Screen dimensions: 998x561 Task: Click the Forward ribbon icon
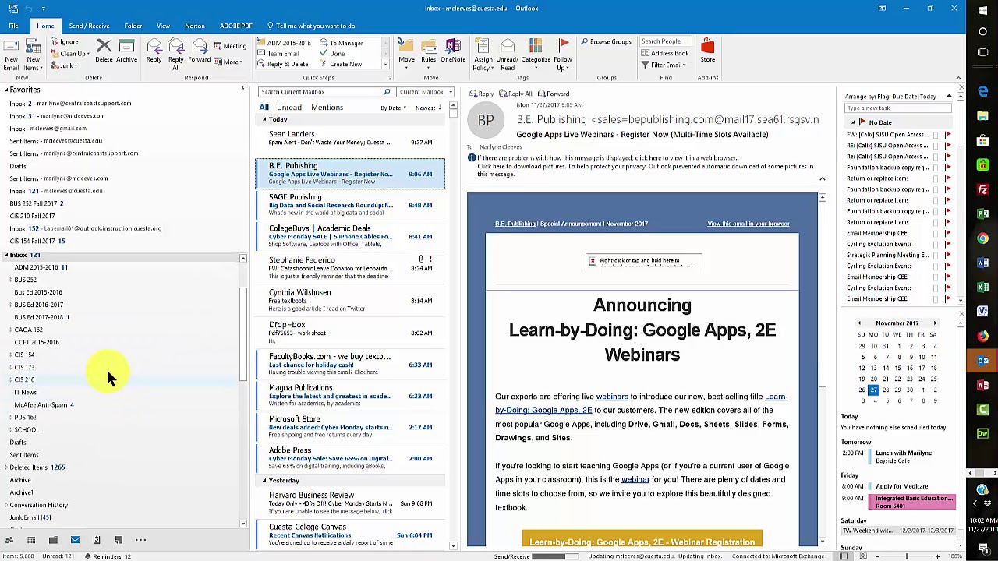point(199,51)
